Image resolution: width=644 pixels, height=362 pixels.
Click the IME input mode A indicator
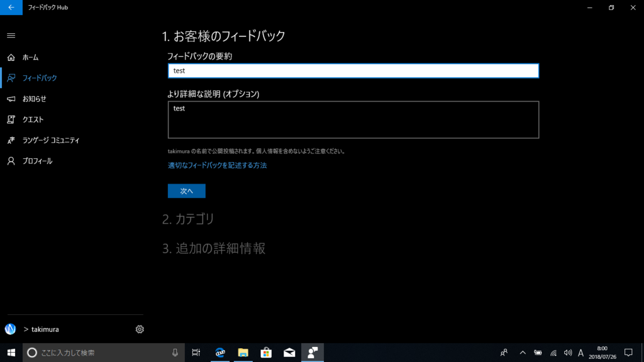point(580,353)
